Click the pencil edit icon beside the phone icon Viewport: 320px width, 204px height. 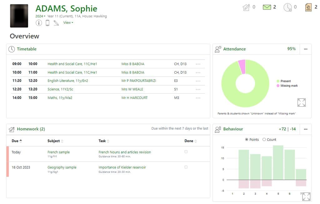point(56,23)
